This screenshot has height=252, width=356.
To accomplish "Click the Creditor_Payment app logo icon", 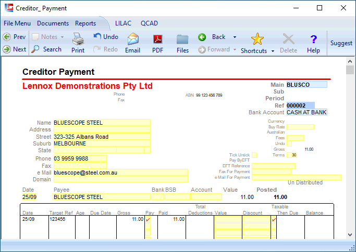I will pos(9,8).
